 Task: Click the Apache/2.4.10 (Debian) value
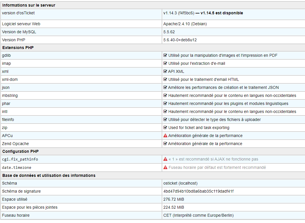coord(185,24)
